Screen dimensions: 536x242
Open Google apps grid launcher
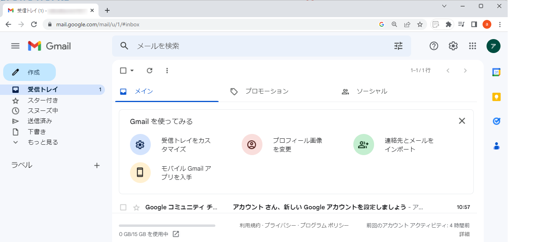click(x=473, y=46)
